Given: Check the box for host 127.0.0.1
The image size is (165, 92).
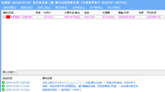Looking at the screenshot, I should [4, 17].
